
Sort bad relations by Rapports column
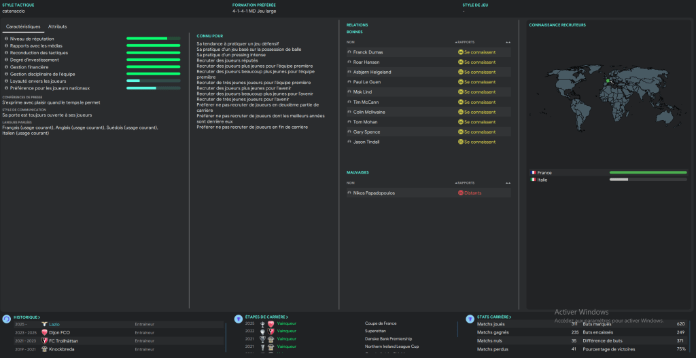click(x=466, y=183)
